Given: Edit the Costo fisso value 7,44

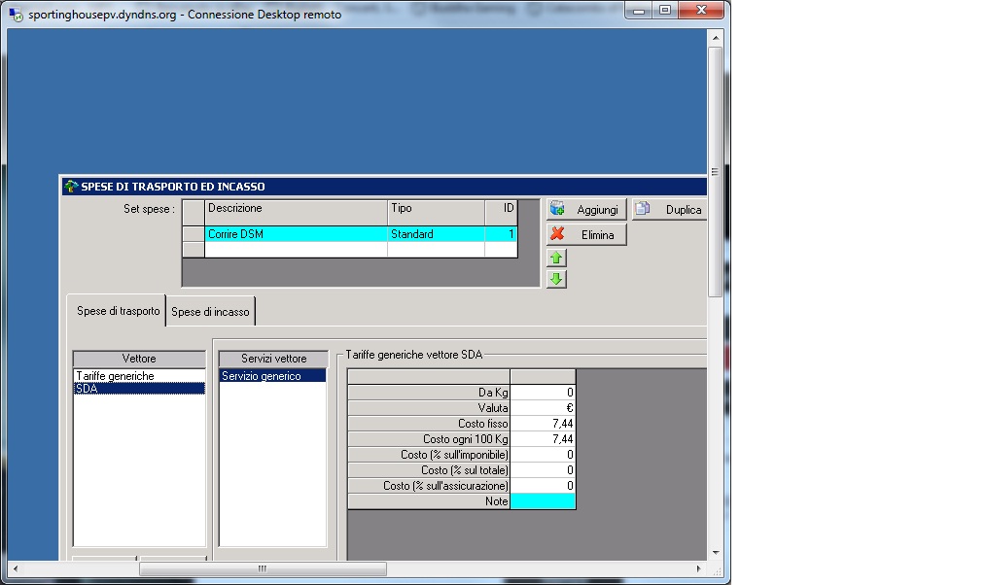Looking at the screenshot, I should [x=543, y=424].
